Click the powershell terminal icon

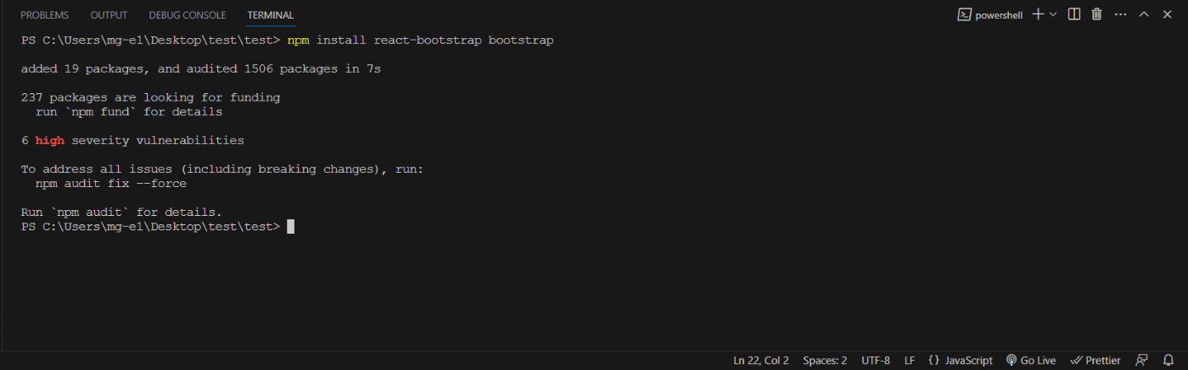click(964, 14)
